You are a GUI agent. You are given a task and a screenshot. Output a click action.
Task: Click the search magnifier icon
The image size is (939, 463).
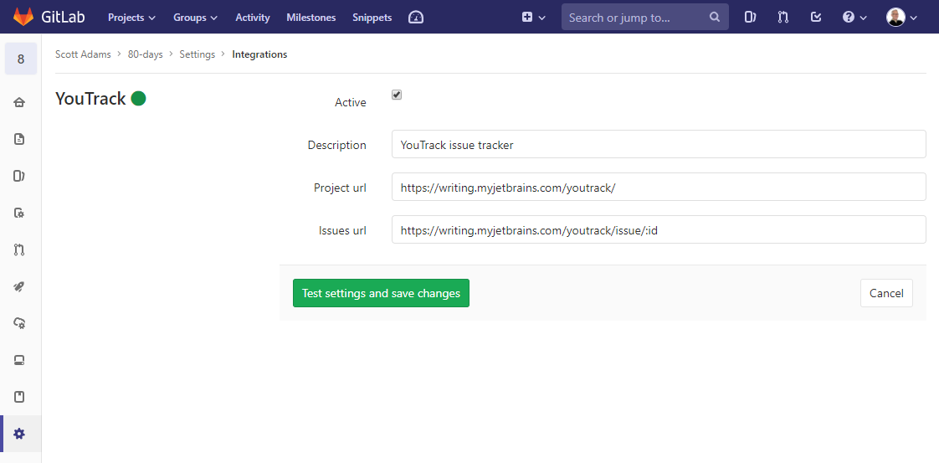click(x=715, y=17)
